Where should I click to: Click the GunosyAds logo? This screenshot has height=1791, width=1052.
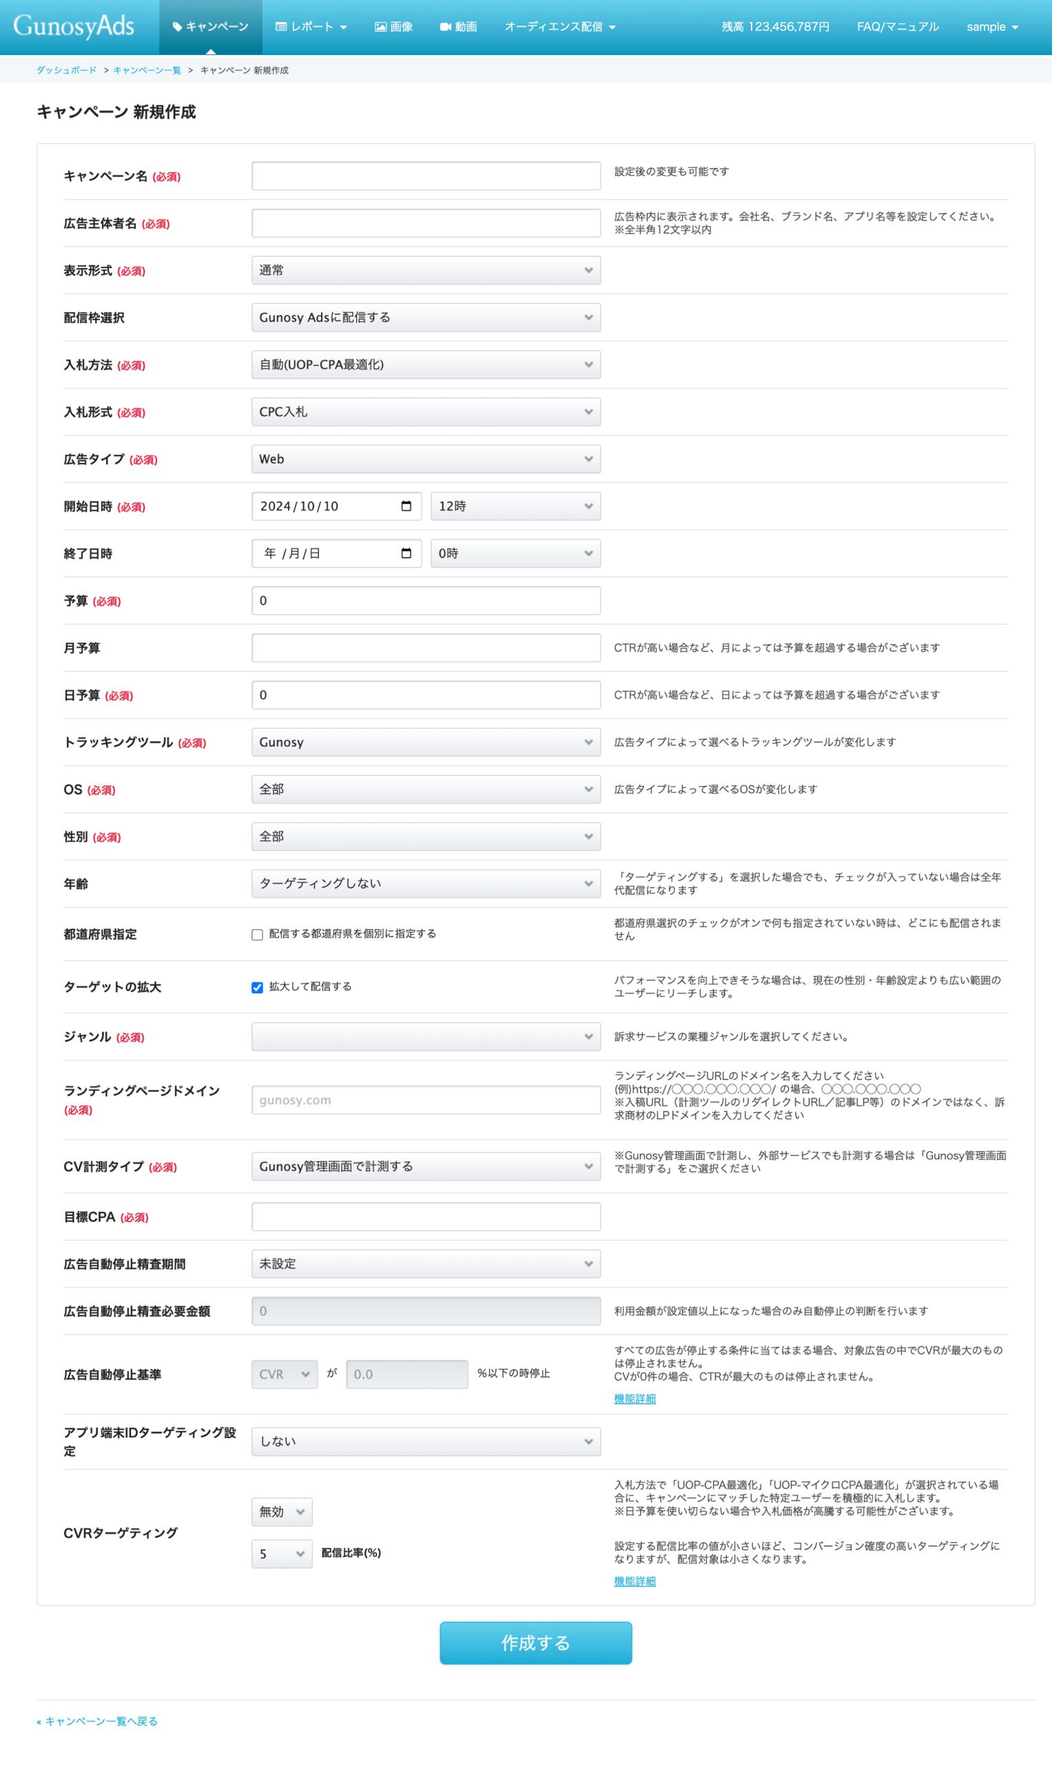73,26
